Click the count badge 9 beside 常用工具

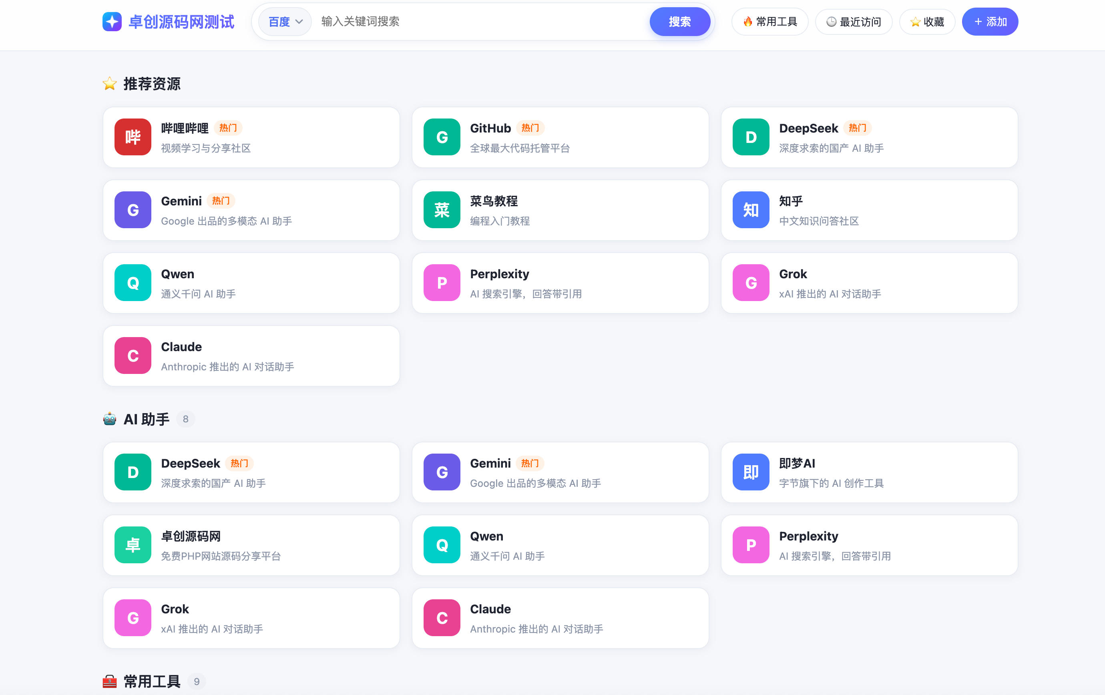click(197, 682)
